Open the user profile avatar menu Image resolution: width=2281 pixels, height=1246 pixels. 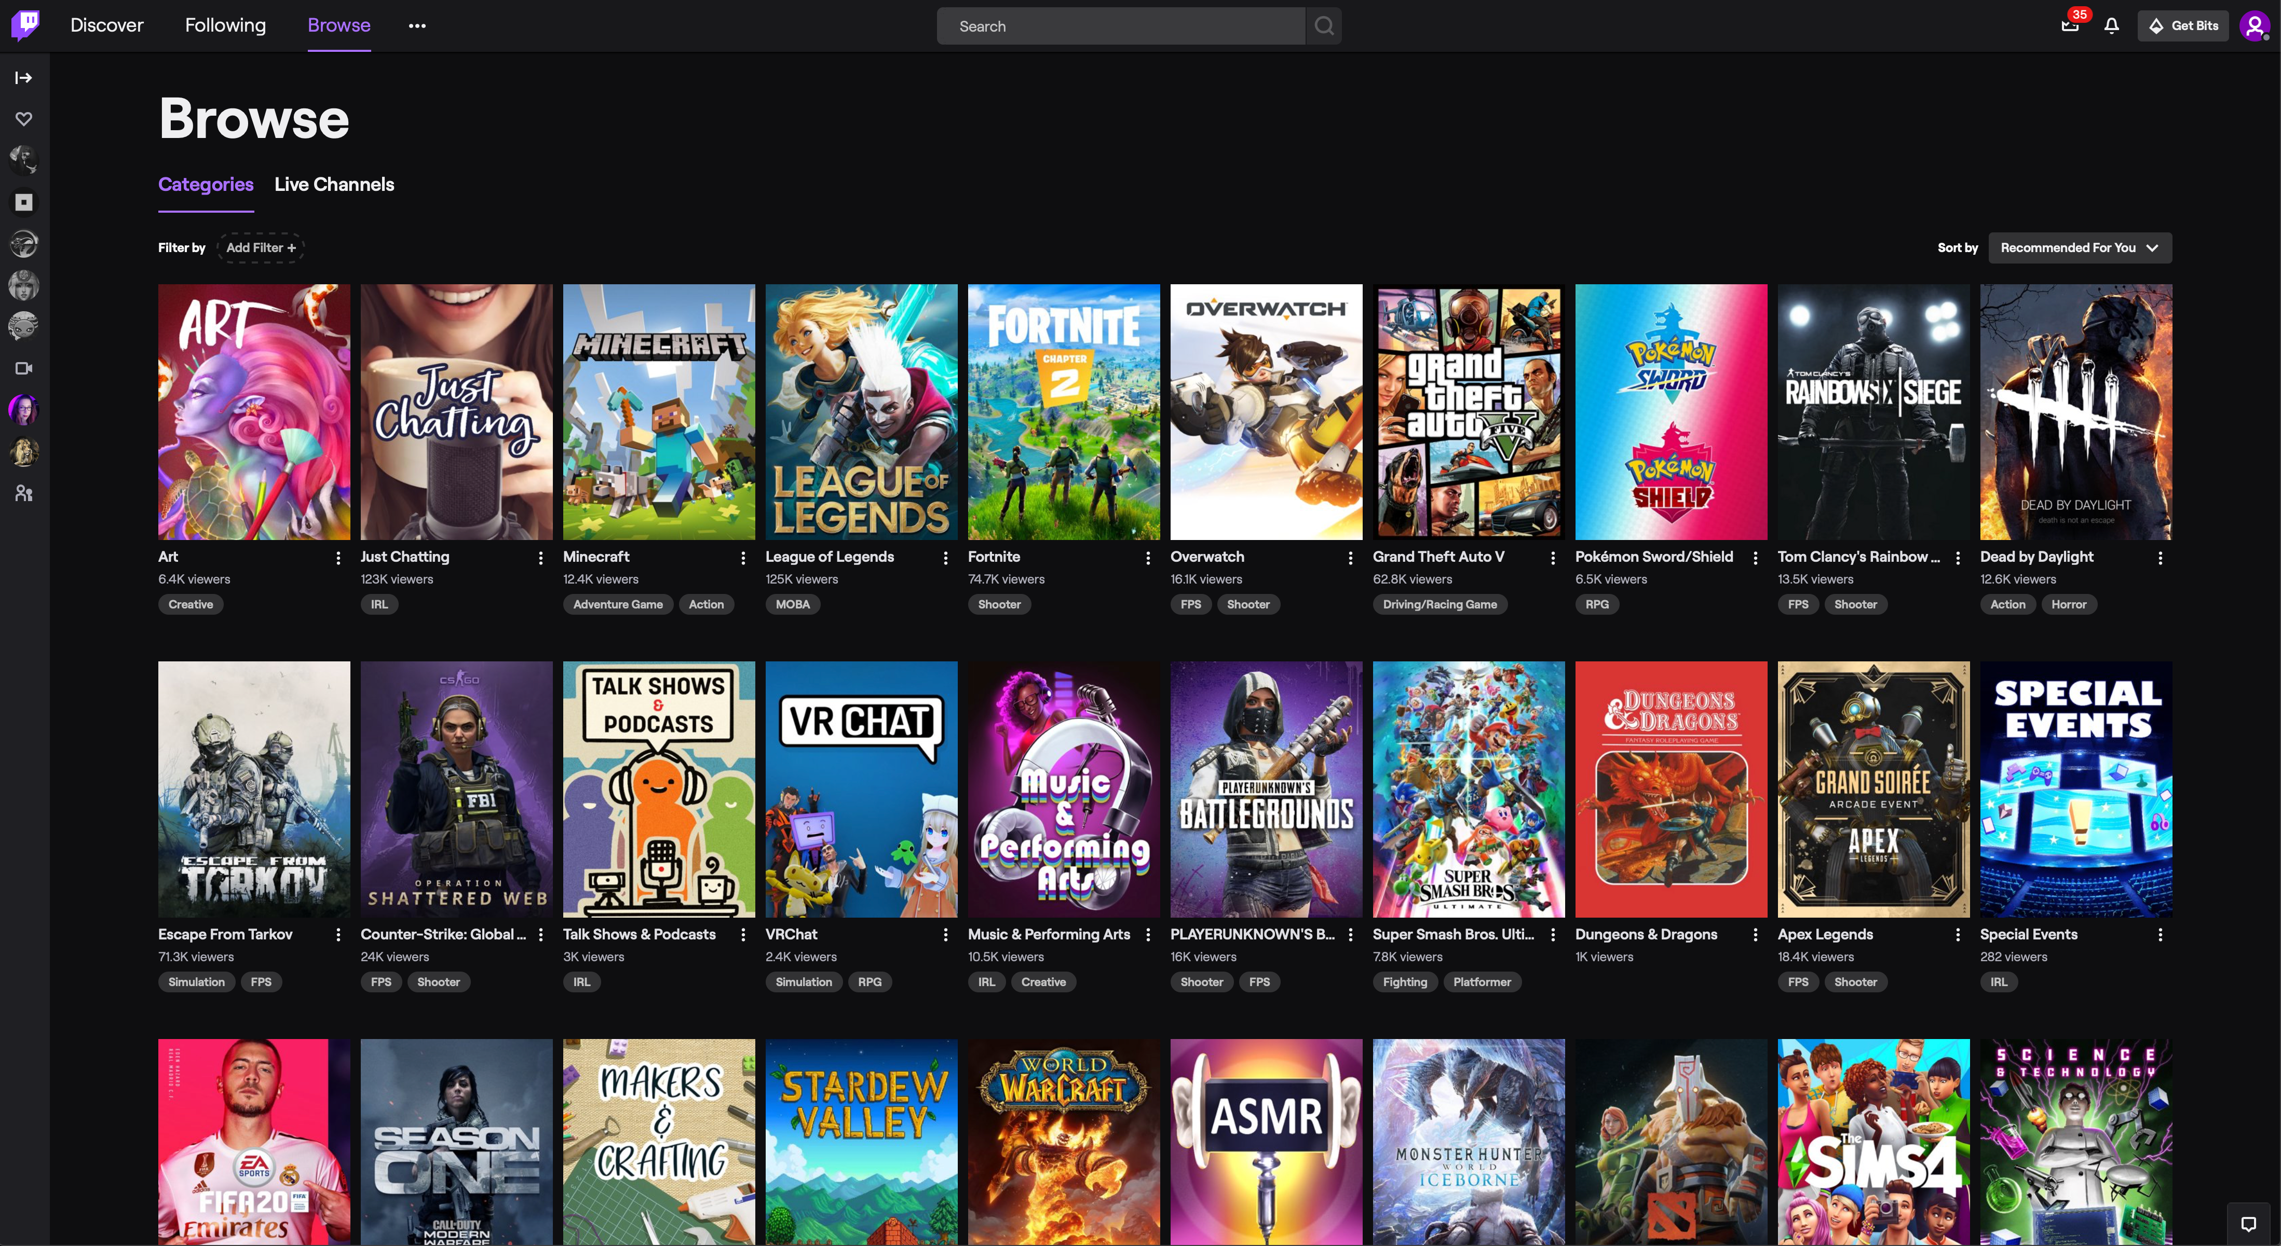pos(2255,25)
